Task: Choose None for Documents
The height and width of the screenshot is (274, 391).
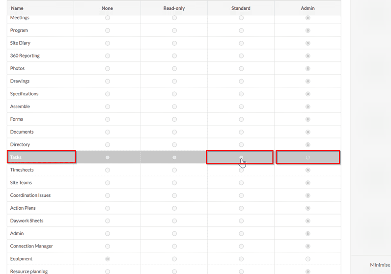Action: tap(108, 132)
